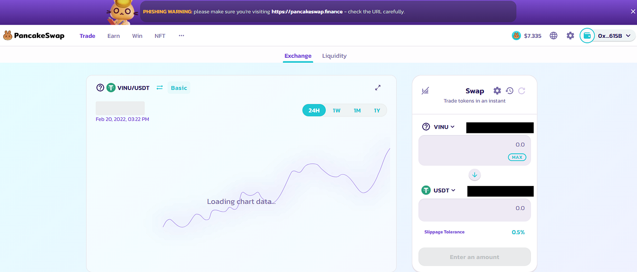Expand the chart to fullscreen
Viewport: 637px width, 272px height.
click(x=378, y=87)
